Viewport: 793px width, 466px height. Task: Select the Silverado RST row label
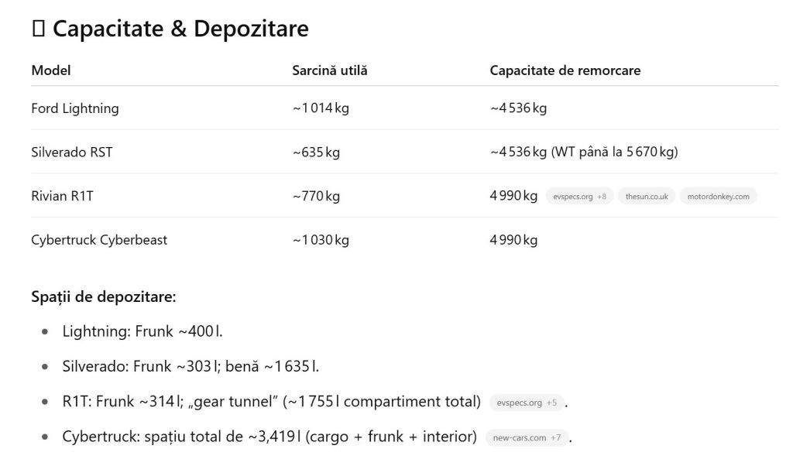pos(72,152)
